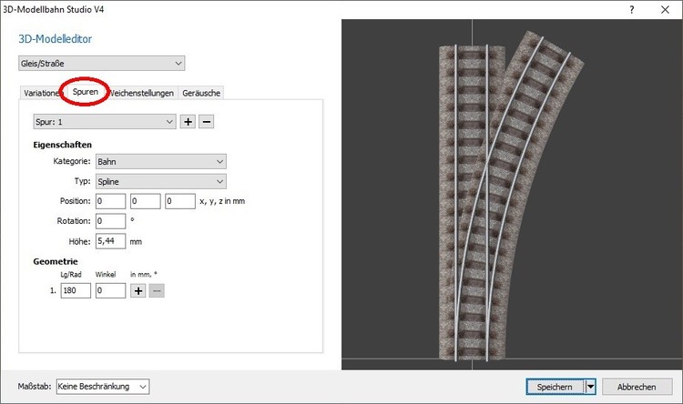This screenshot has width=683, height=404.
Task: Open the Kategorie dropdown showing Bahn
Action: click(160, 161)
